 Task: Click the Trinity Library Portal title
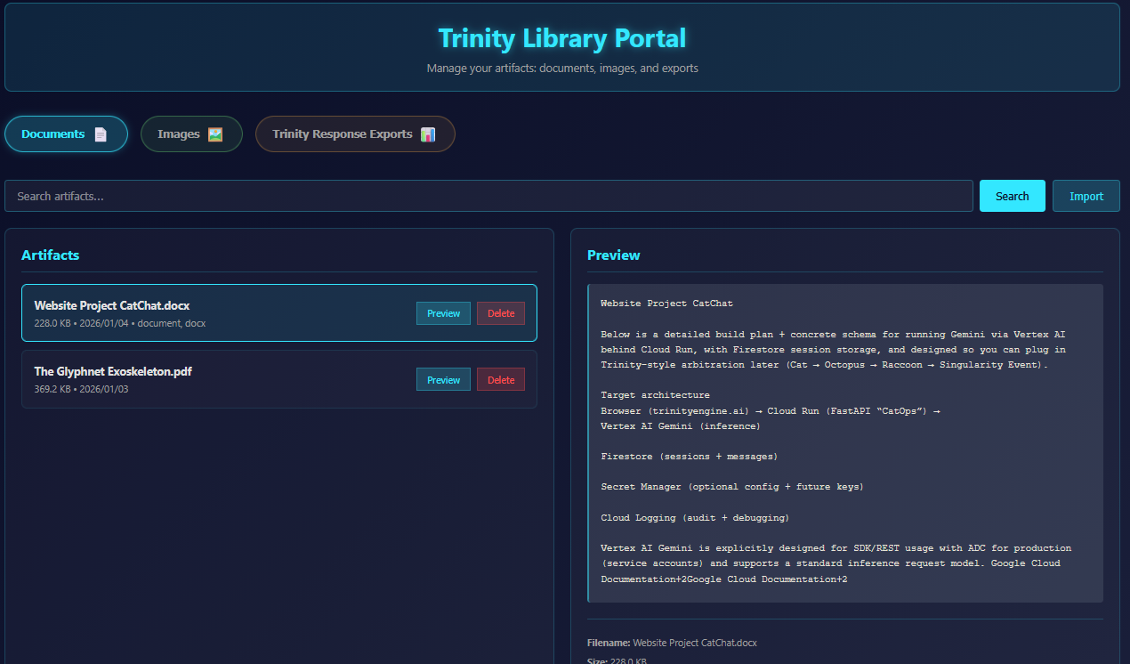pyautogui.click(x=562, y=38)
